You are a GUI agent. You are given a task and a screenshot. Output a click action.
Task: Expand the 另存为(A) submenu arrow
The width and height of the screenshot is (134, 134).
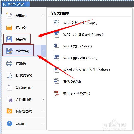pos(43,51)
